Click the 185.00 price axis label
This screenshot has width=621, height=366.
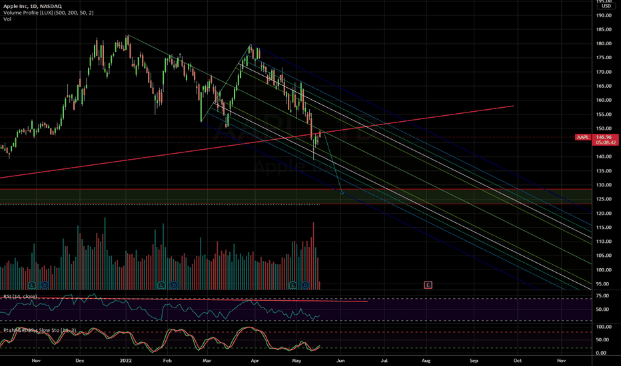tap(604, 30)
